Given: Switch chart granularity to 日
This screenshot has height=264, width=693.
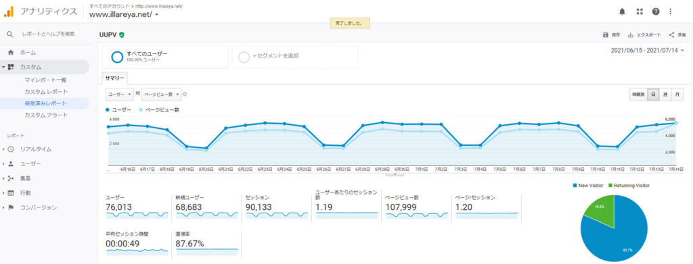Looking at the screenshot, I should (653, 95).
